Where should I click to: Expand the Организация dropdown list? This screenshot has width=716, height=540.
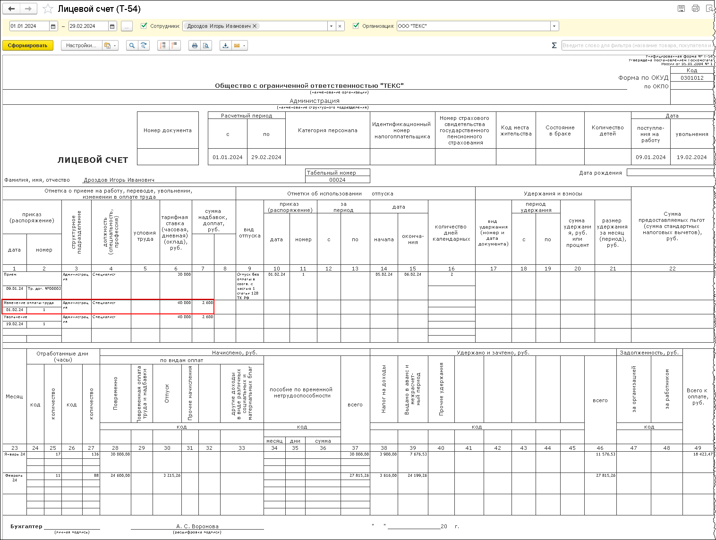(x=554, y=26)
